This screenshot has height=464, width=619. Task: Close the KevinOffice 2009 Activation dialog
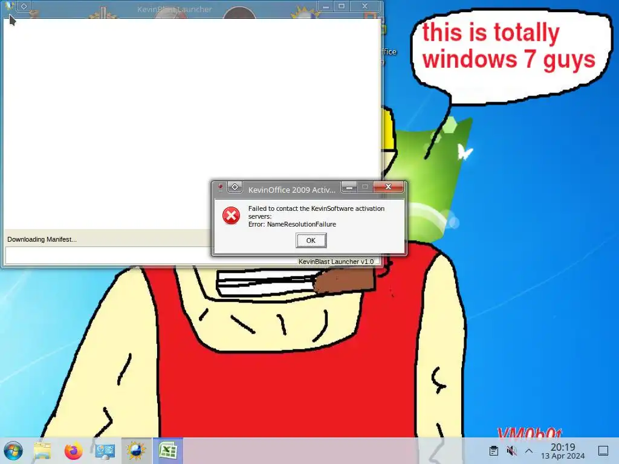tap(389, 187)
